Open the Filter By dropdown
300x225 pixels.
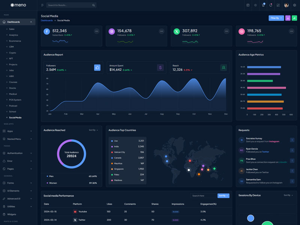coord(276,18)
